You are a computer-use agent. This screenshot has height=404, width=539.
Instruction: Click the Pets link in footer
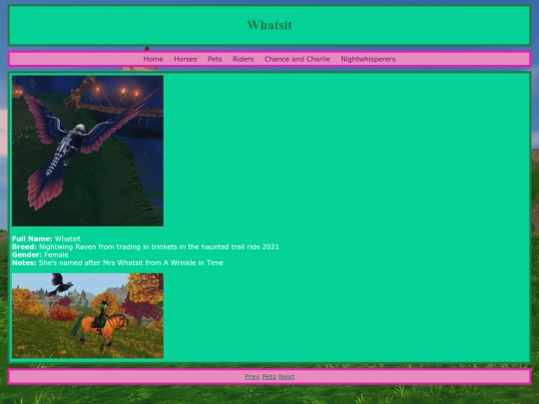[x=269, y=376]
